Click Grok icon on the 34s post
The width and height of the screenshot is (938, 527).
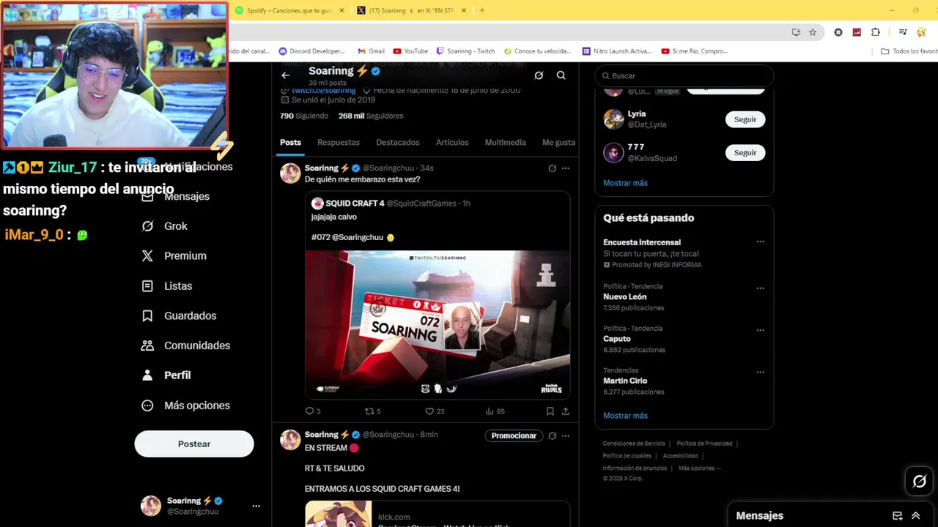pos(553,168)
